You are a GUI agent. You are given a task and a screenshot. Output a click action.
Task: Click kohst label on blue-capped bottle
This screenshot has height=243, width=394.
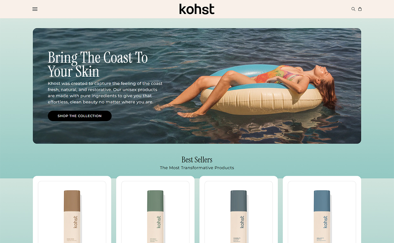pos(325,222)
